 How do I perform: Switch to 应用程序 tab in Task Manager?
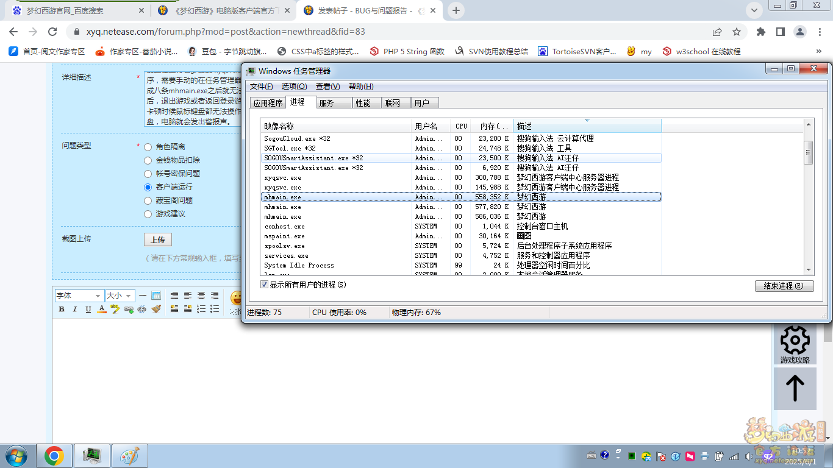(x=268, y=103)
